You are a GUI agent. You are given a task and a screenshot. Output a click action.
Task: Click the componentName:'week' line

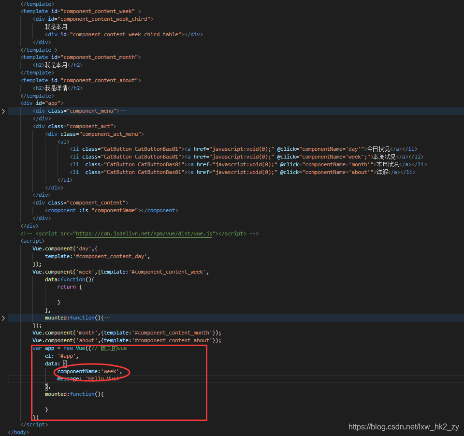90,371
